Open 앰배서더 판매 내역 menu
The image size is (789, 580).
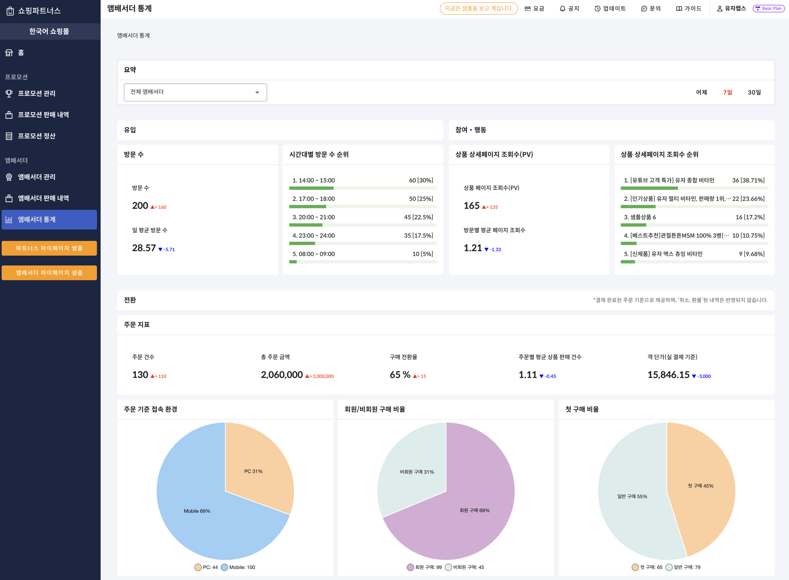click(x=49, y=198)
